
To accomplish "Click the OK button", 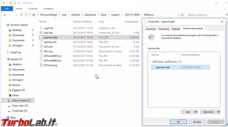I will point(178,122).
